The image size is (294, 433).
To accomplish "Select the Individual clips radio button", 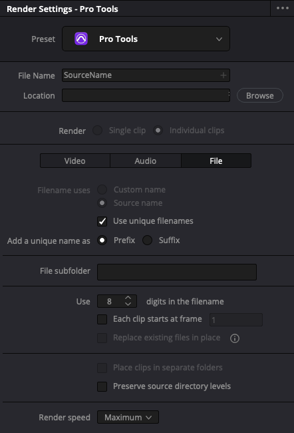I will (x=158, y=130).
